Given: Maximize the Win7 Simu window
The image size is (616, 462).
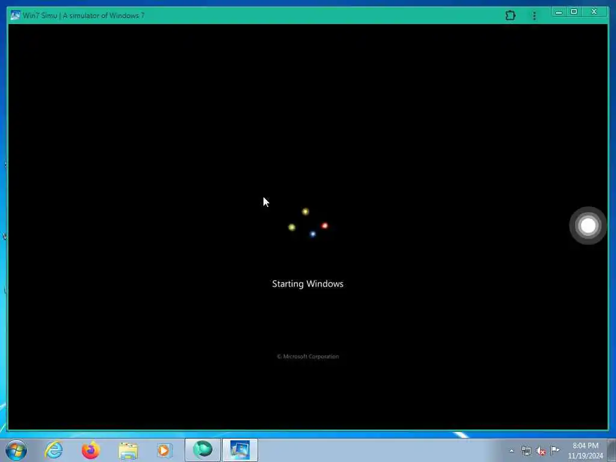Looking at the screenshot, I should 574,12.
